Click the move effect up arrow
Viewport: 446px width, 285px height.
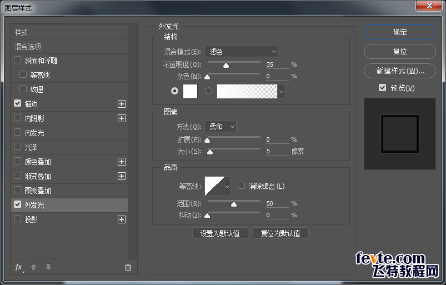(33, 267)
